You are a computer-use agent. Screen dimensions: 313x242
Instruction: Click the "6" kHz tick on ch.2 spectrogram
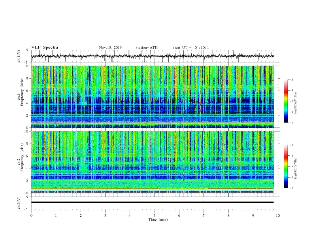(28, 156)
